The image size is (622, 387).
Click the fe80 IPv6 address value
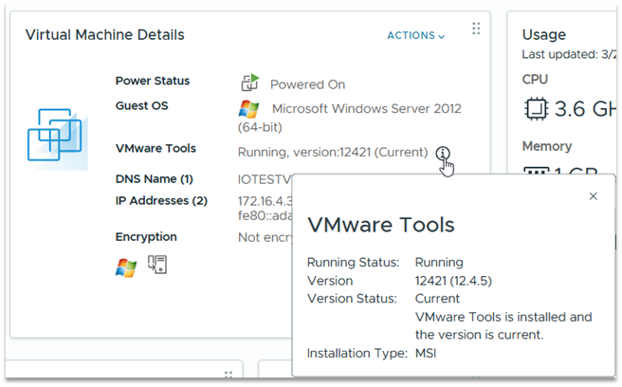tap(265, 215)
